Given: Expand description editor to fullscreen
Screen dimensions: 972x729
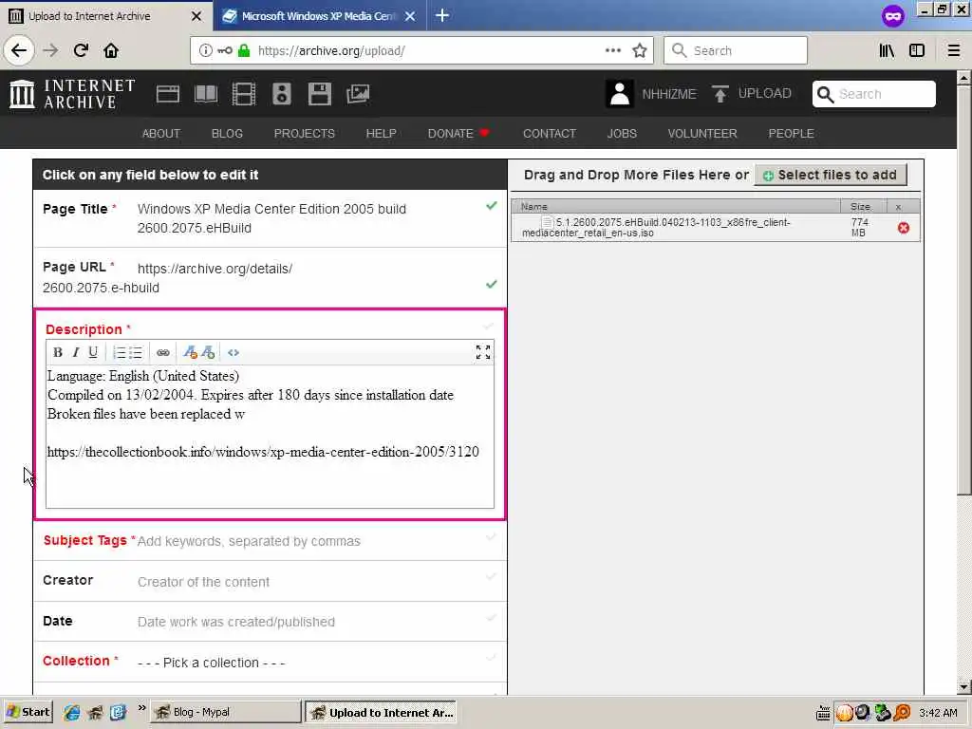Looking at the screenshot, I should coord(483,353).
